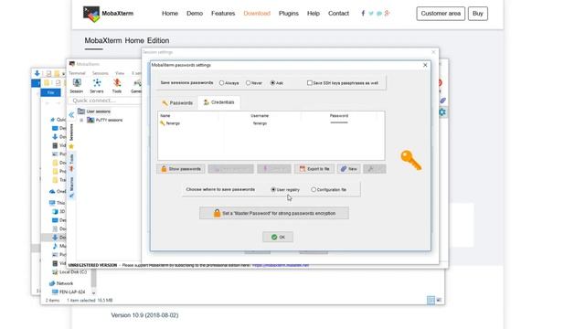Click the key icon beside fenergo credential

coord(163,123)
